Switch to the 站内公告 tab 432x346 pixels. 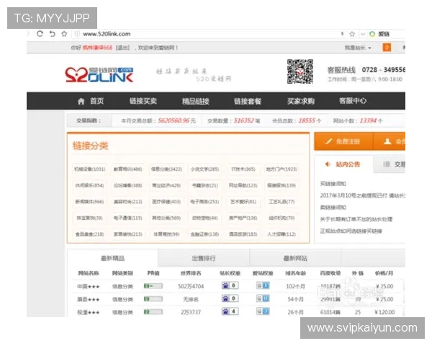(x=343, y=164)
